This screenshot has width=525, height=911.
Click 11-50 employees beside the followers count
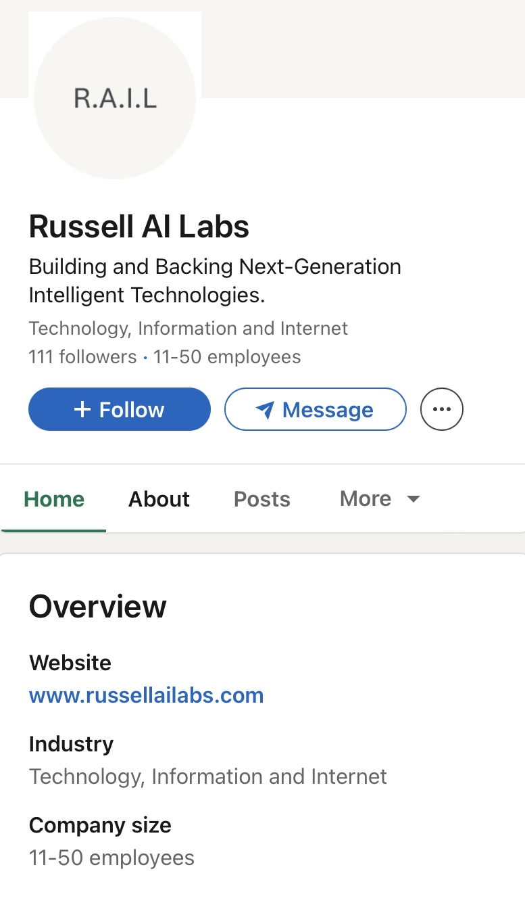click(227, 356)
